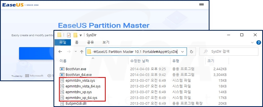Image resolution: width=263 pixels, height=107 pixels.
Task: Select the EuEpmGdi.dll file
Action: point(76,103)
